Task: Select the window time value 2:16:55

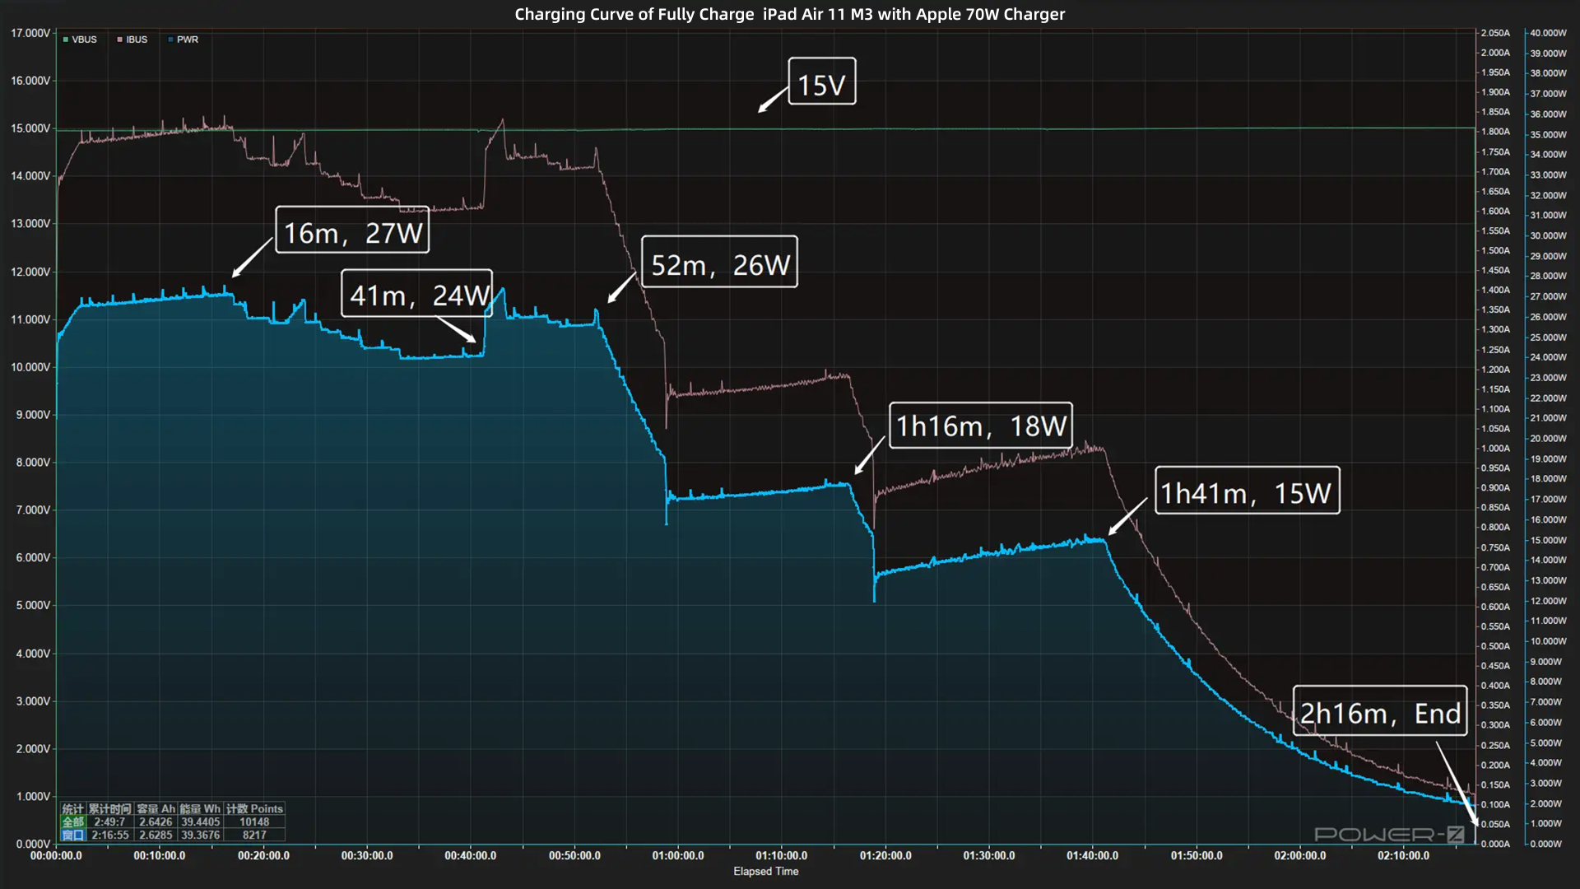Action: [110, 835]
